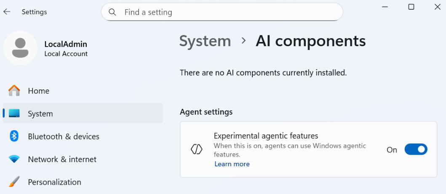Click the Personalization paintbrush icon

pos(14,182)
